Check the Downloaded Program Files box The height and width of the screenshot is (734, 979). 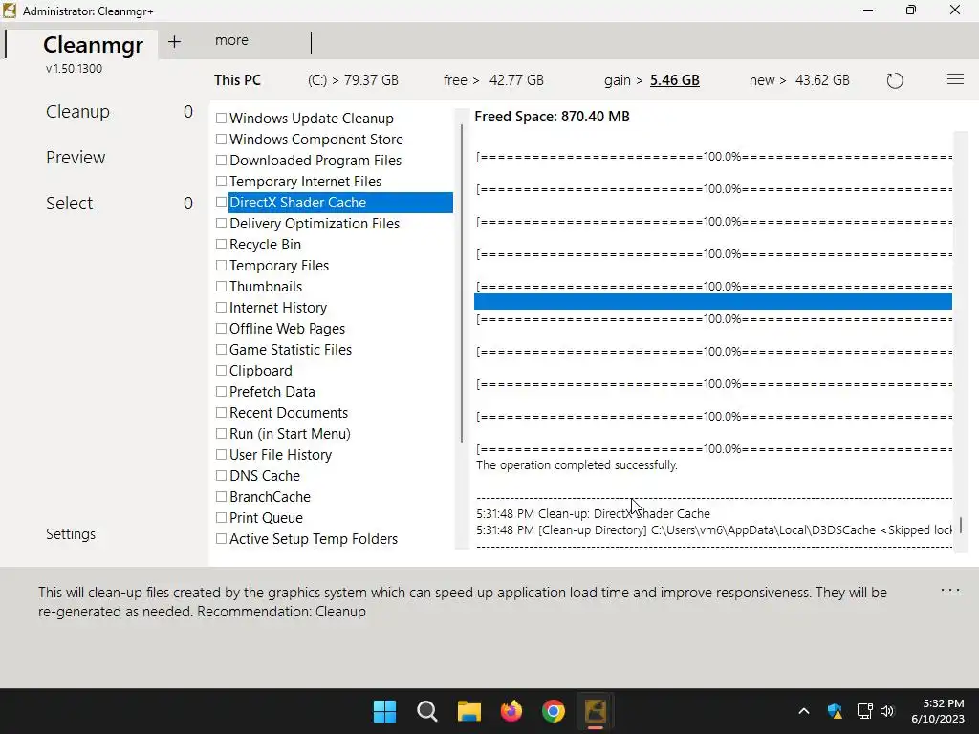(221, 161)
